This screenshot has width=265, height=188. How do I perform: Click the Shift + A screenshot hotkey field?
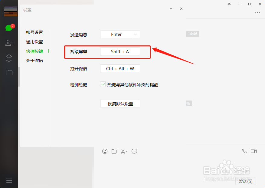pyautogui.click(x=120, y=51)
